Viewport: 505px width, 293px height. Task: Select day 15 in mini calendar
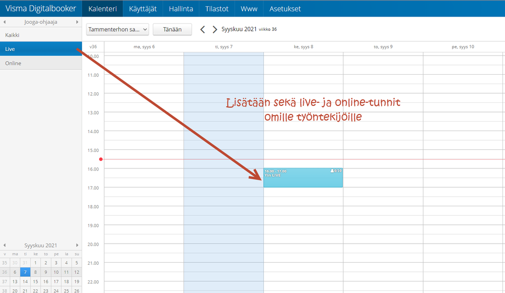[x=35, y=281]
